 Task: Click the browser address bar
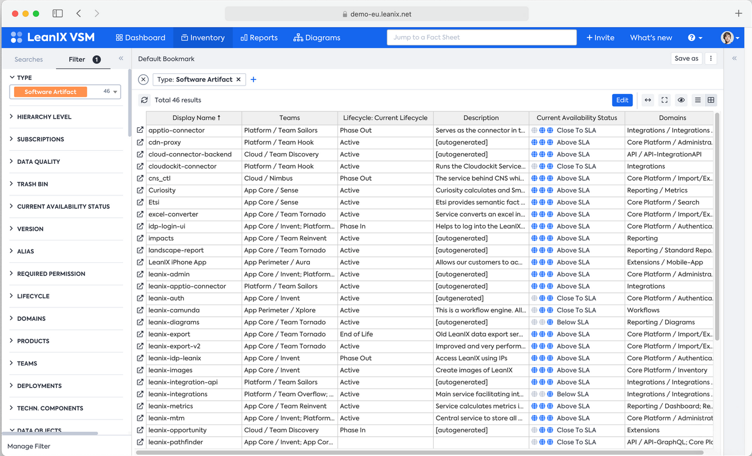pos(377,14)
